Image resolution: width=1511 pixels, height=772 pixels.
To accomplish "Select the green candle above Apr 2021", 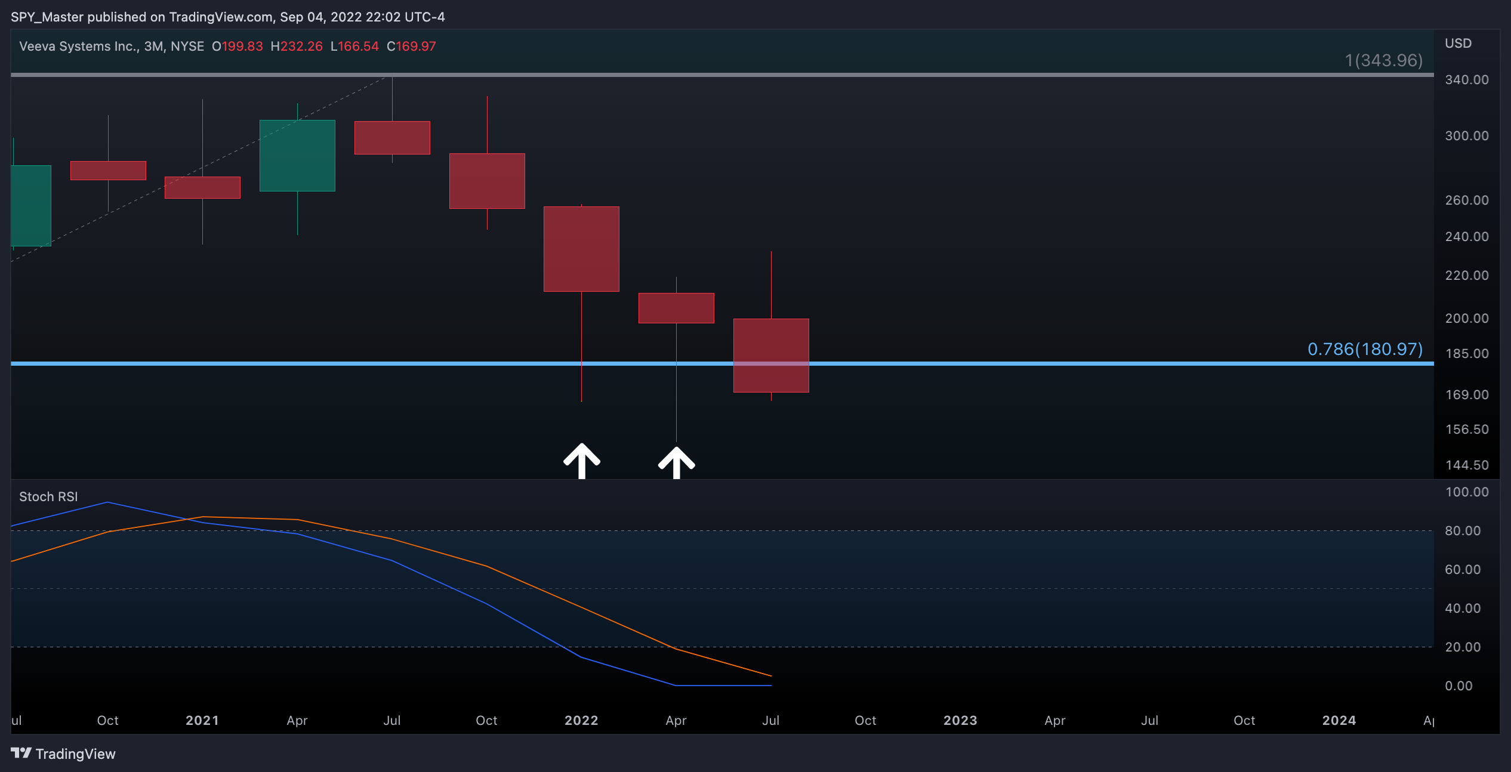I will [297, 156].
